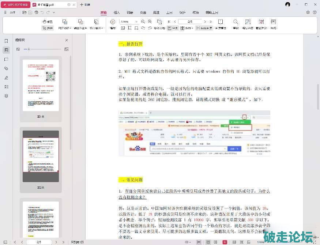Open the attachments paperclip panel
This screenshot has width=320, height=245.
6,68
